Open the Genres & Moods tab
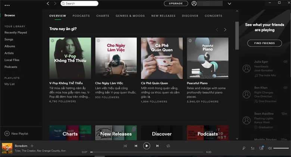291x157 pixels. click(x=130, y=16)
